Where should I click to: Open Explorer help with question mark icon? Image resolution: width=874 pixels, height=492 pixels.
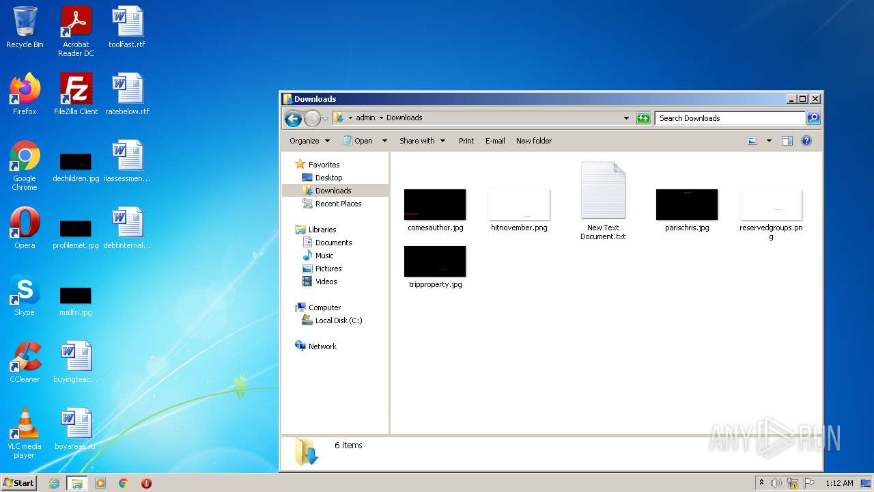coord(806,141)
